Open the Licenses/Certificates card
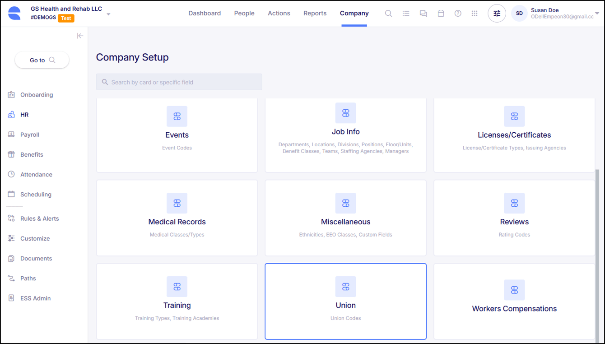The image size is (605, 344). click(x=514, y=135)
